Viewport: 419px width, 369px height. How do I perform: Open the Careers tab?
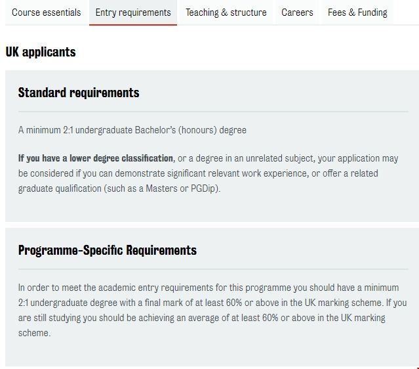297,12
